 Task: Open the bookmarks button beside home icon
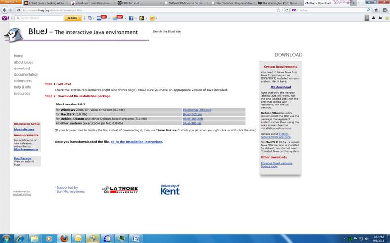point(385,10)
